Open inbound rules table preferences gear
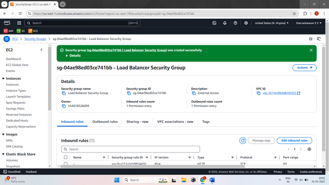Image resolution: width=329 pixels, height=185 pixels. [309, 149]
